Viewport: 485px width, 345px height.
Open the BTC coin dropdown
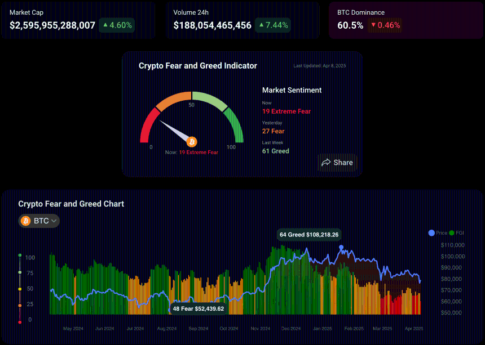tap(39, 221)
